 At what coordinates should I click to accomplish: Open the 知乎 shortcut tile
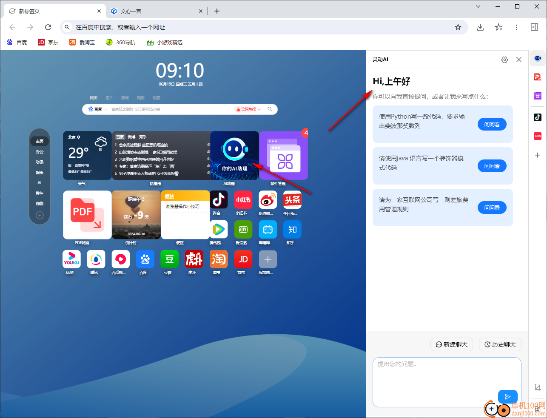click(x=292, y=230)
